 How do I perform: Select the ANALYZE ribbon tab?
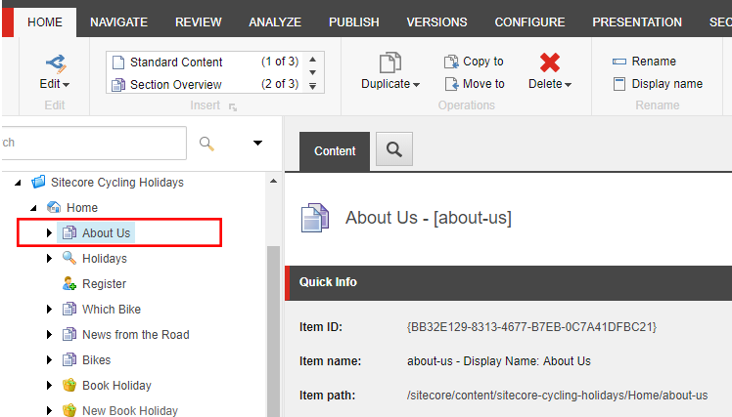pyautogui.click(x=275, y=22)
